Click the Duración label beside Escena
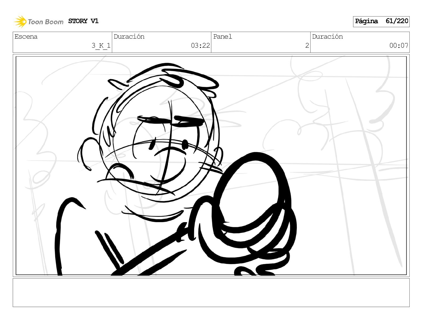Viewport: 423px width, 326px height. click(129, 36)
